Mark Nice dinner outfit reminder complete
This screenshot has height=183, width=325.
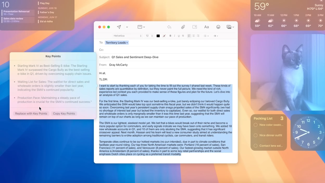[x=255, y=135]
